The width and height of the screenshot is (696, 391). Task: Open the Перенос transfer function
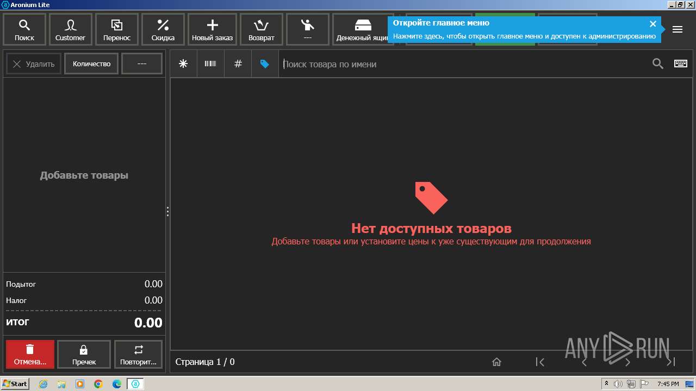click(117, 29)
